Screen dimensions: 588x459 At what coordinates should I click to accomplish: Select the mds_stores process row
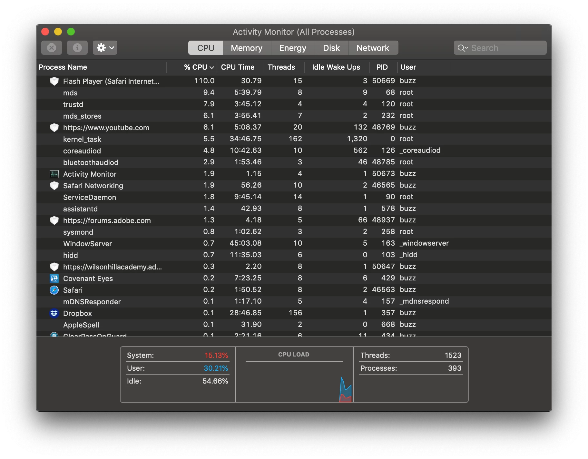[294, 116]
